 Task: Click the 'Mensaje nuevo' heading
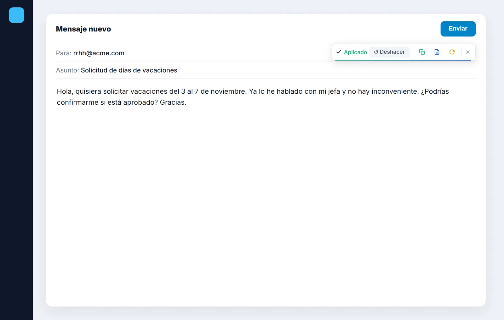pos(83,29)
